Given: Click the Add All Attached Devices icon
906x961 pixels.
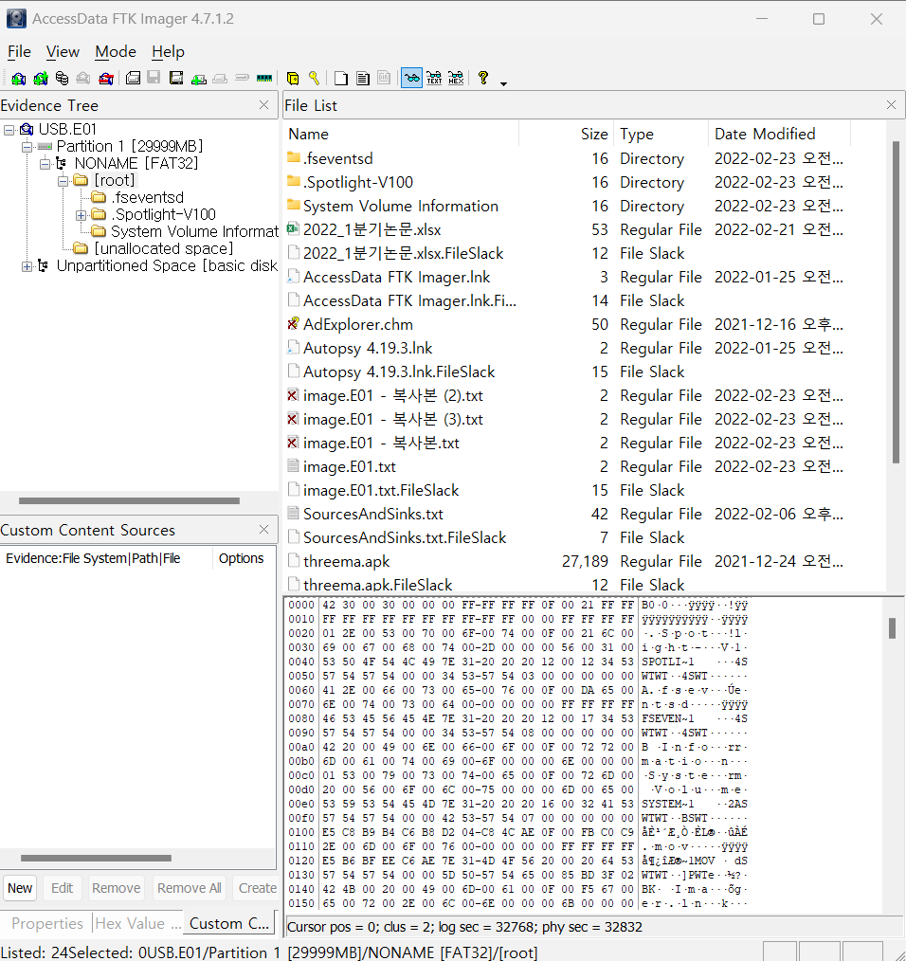Looking at the screenshot, I should click(41, 79).
